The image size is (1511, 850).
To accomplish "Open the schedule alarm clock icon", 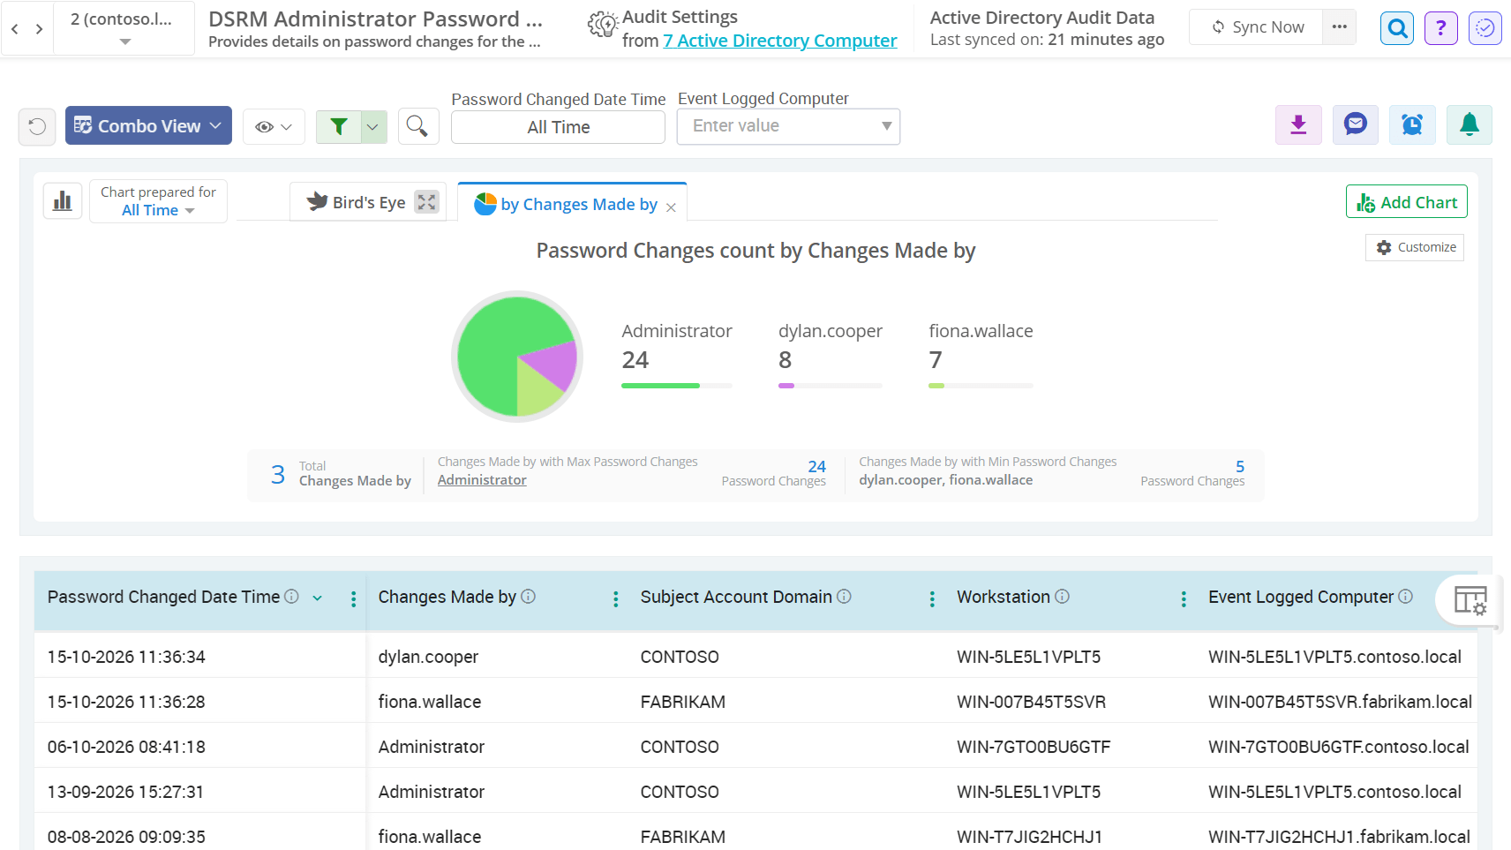I will click(x=1412, y=124).
